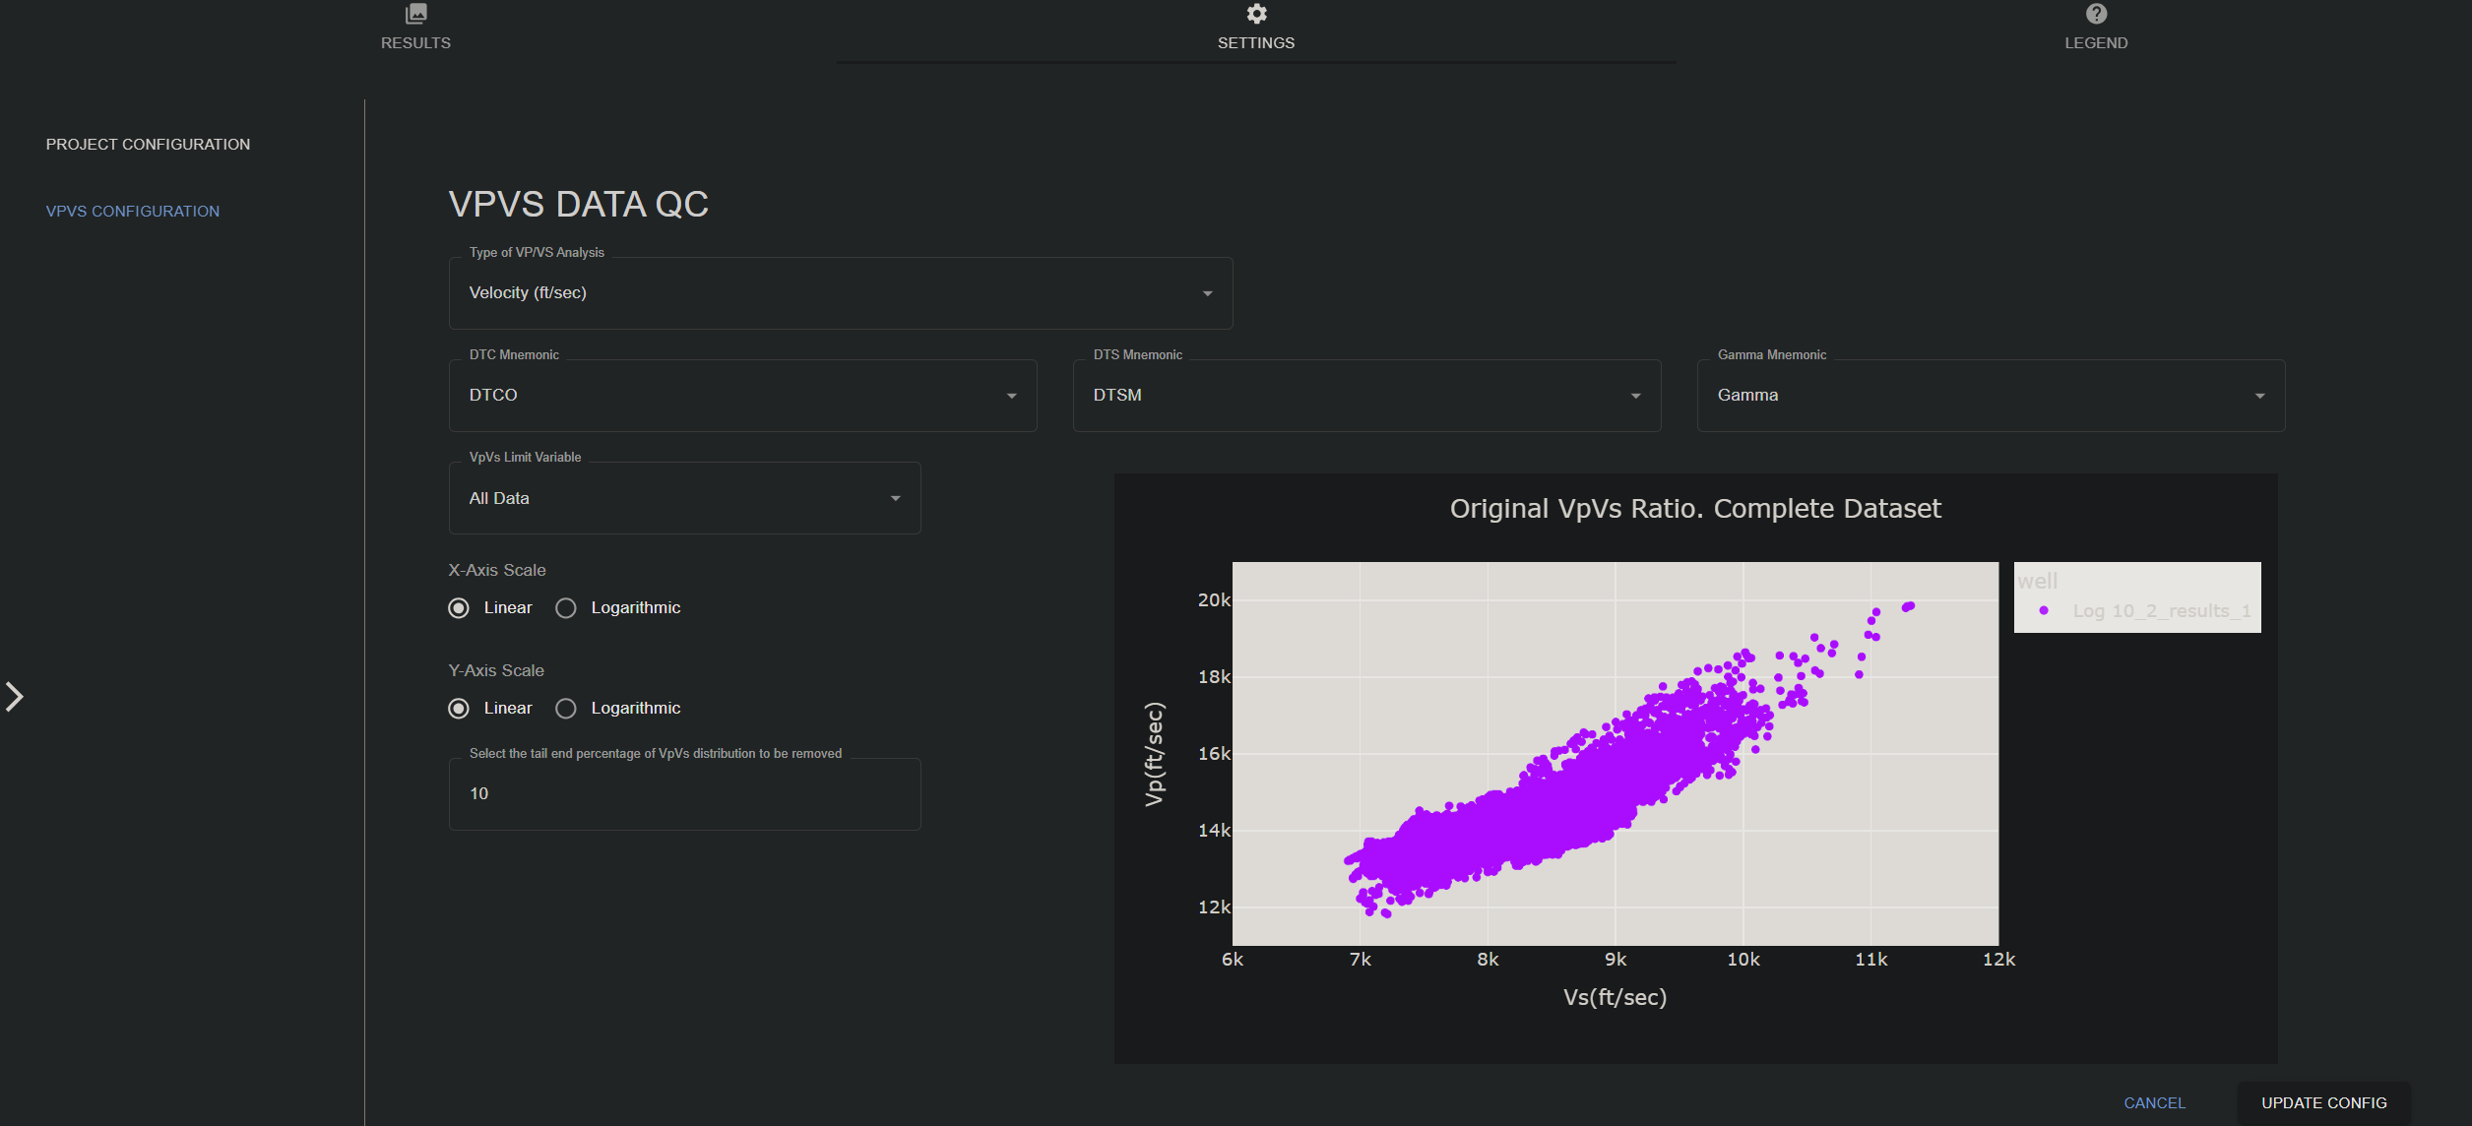Select Logarithmic for Y-Axis Scale

[566, 708]
